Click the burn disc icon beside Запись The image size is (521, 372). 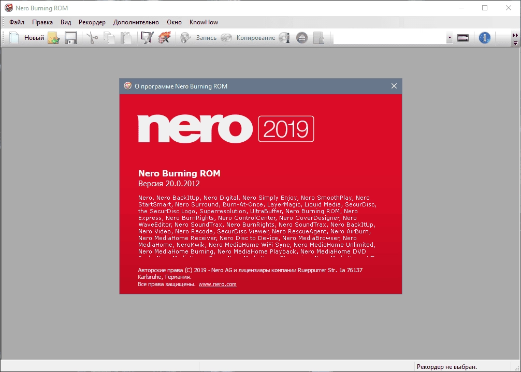click(x=185, y=38)
